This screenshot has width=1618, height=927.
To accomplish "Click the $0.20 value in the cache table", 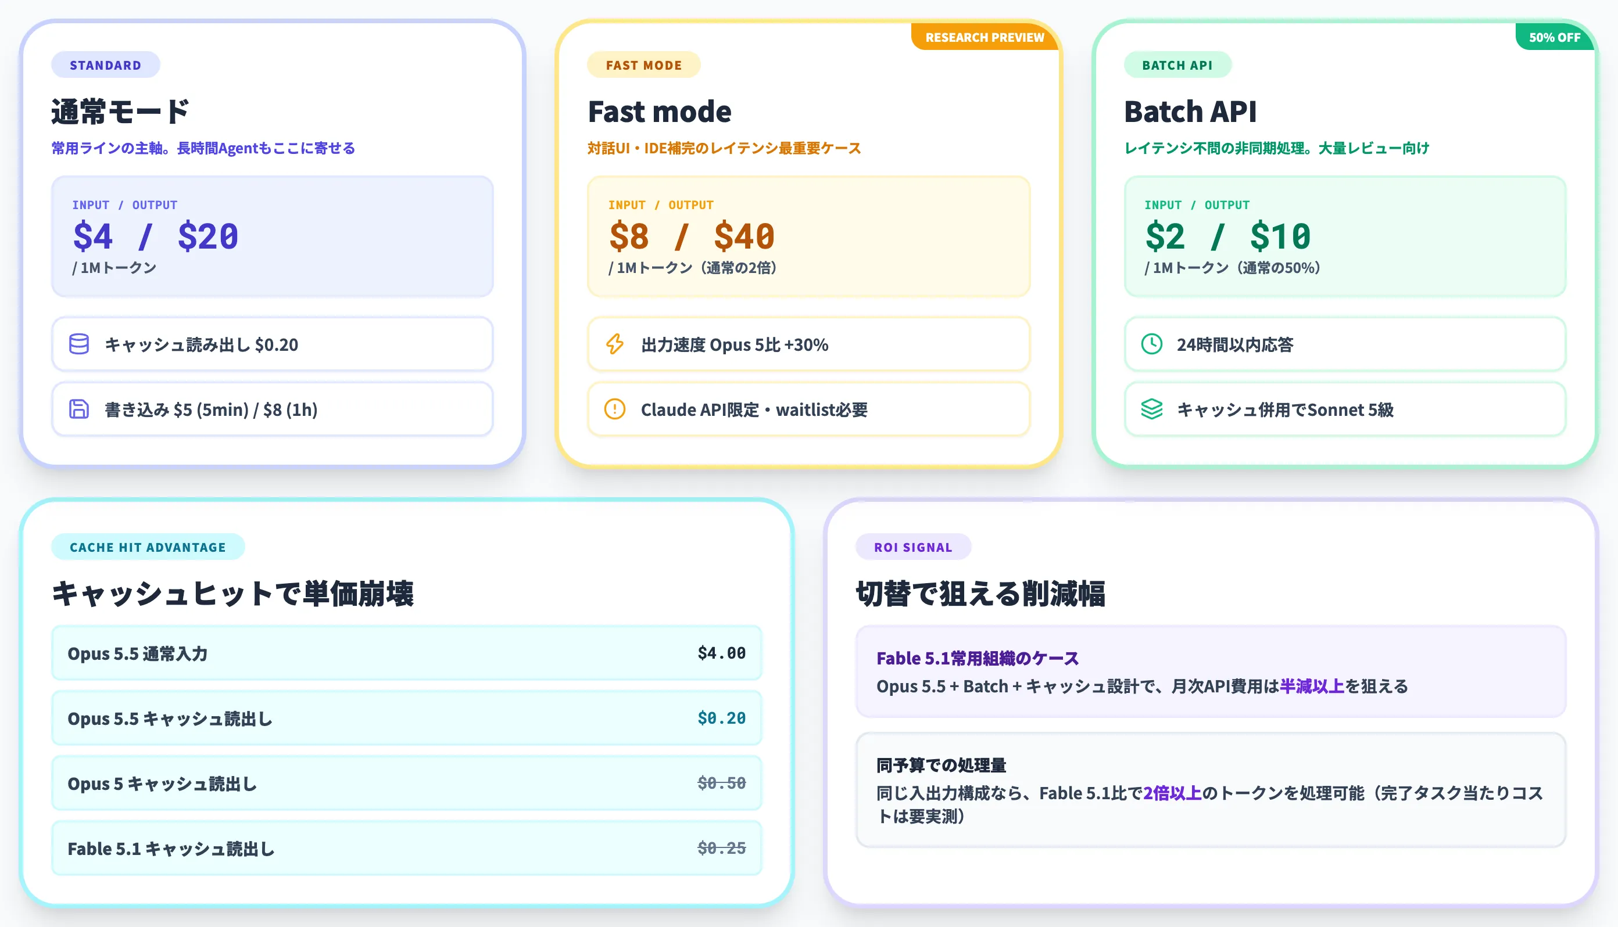I will (x=721, y=717).
